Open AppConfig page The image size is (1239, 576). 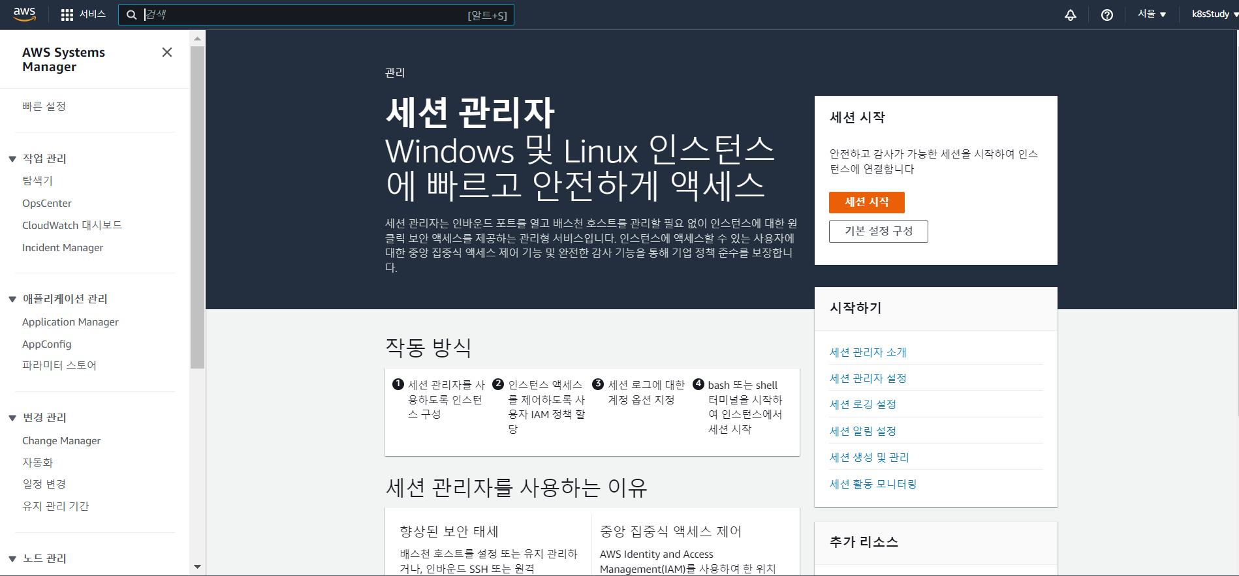coord(47,344)
